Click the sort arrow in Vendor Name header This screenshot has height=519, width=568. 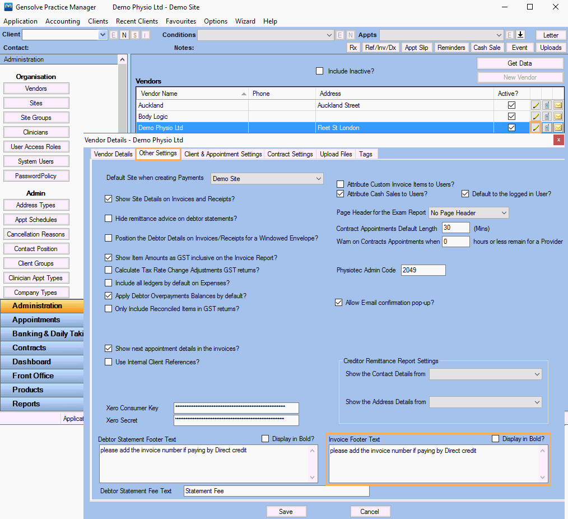tap(244, 94)
